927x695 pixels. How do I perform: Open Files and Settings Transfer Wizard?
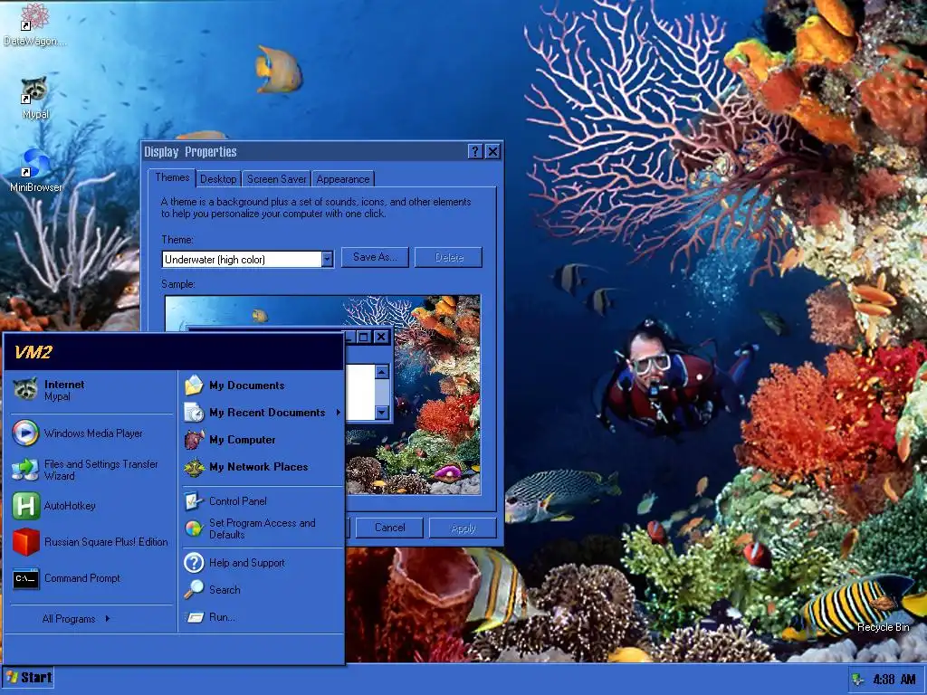tap(90, 470)
